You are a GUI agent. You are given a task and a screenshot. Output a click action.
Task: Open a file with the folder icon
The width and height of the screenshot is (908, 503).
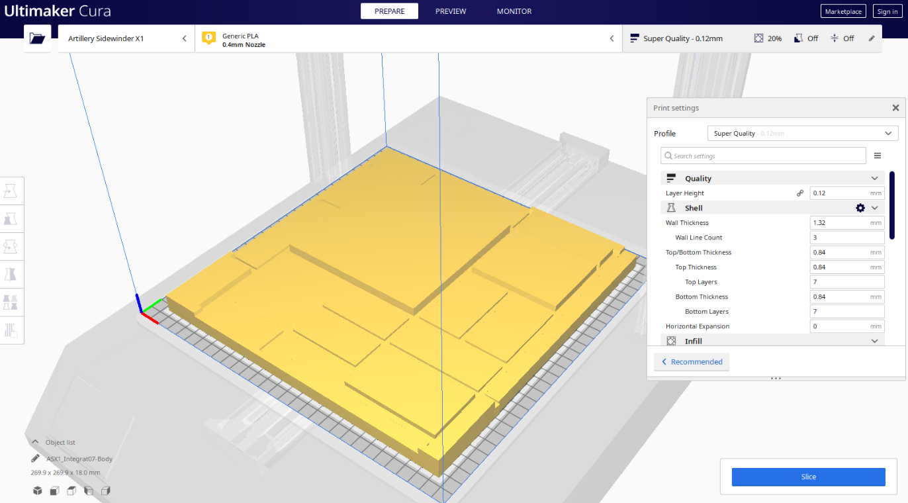[x=38, y=38]
